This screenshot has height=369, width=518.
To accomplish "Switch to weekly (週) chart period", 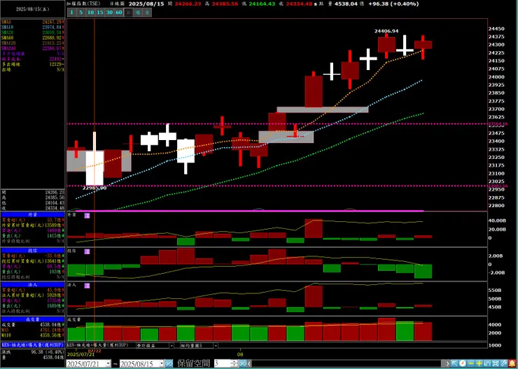I will tap(138, 13).
